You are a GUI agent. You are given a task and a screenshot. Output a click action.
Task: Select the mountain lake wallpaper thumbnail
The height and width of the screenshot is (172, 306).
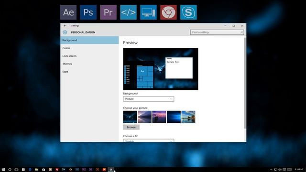click(x=144, y=117)
